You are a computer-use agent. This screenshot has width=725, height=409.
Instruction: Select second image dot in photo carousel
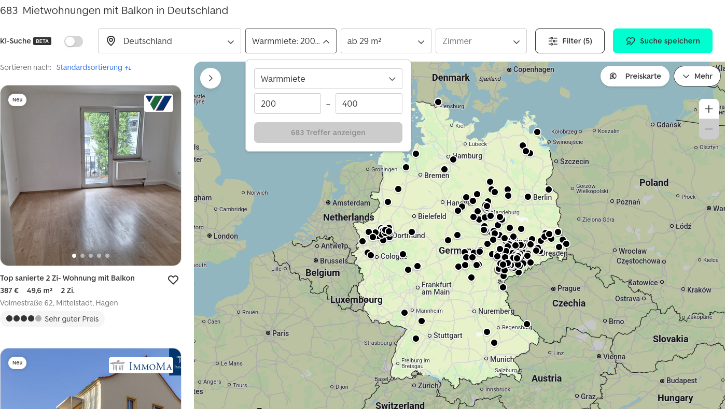pyautogui.click(x=82, y=256)
